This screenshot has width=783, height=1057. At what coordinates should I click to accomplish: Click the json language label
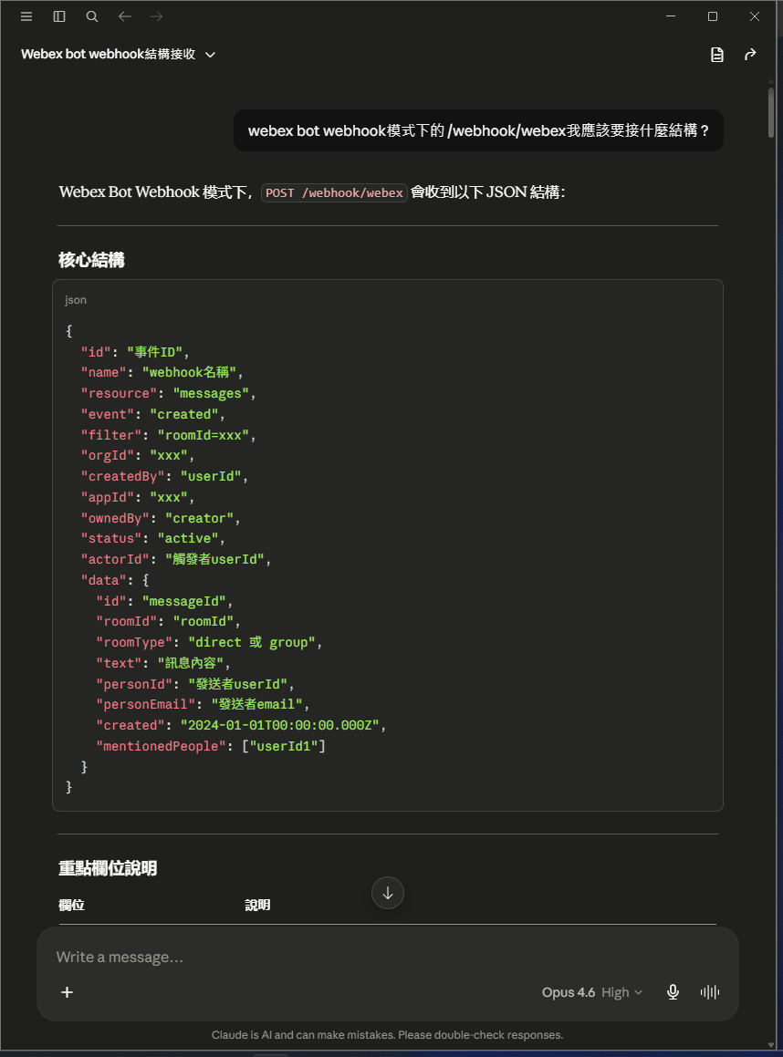coord(76,300)
